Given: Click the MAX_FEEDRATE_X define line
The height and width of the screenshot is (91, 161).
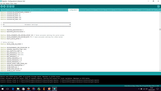Looking at the screenshot, I should click(12, 53).
